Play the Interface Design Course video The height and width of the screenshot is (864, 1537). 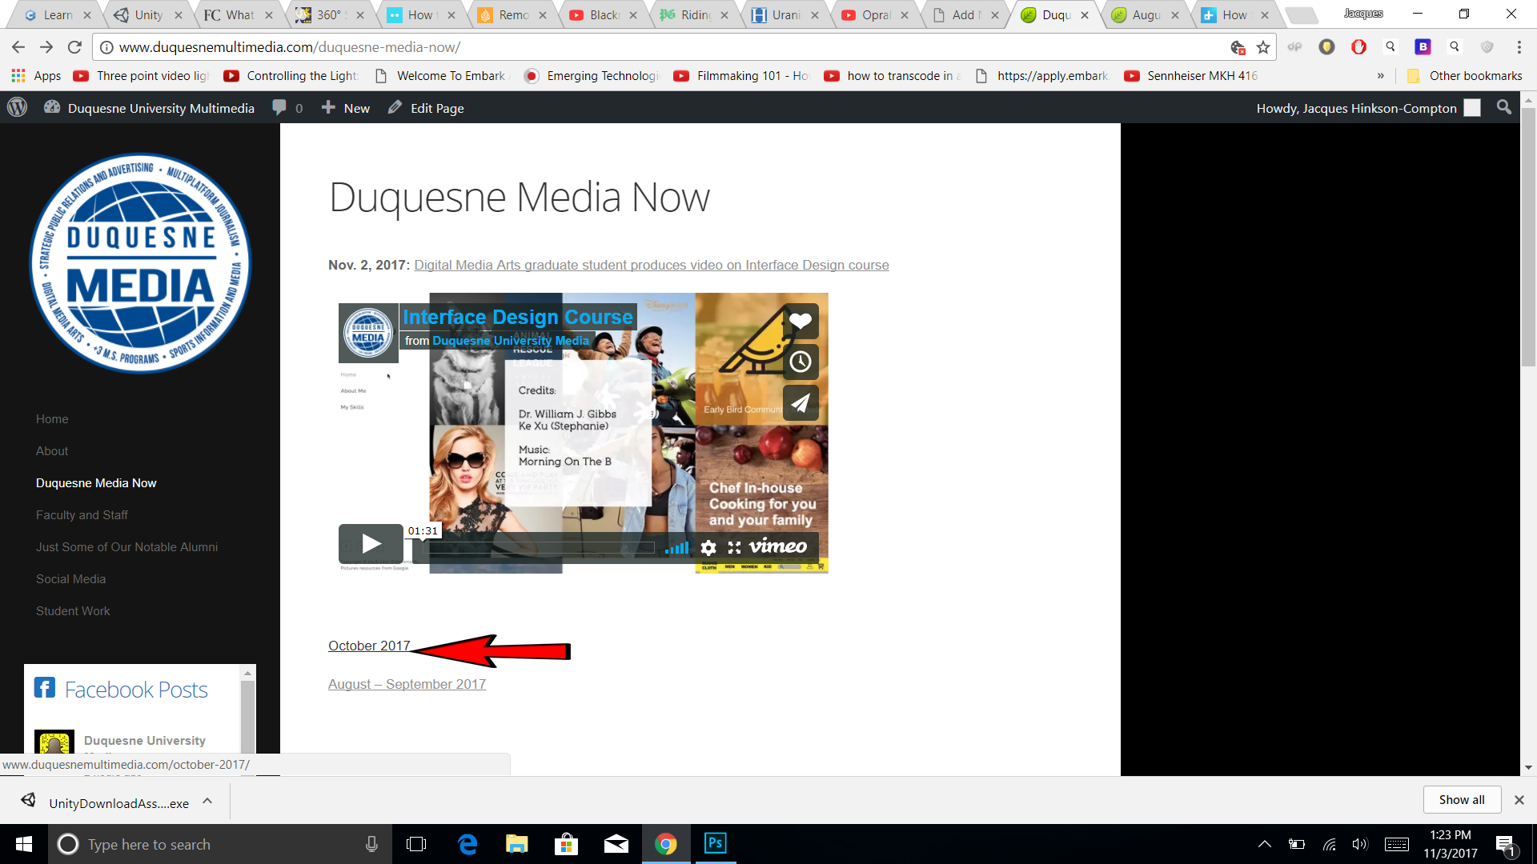371,544
